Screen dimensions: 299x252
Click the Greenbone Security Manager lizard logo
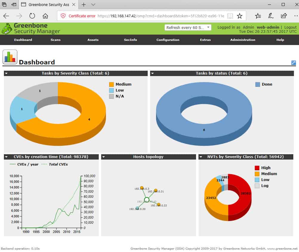[7, 28]
